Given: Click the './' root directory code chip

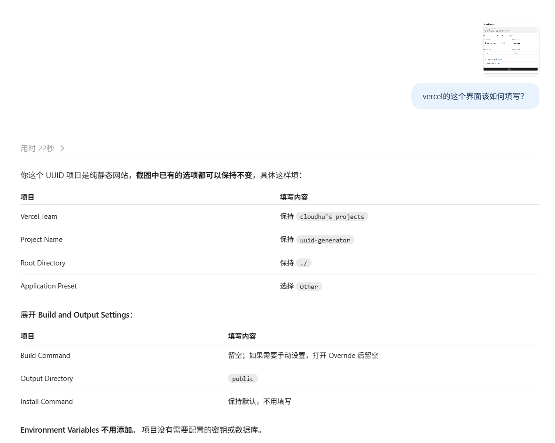Looking at the screenshot, I should point(304,263).
